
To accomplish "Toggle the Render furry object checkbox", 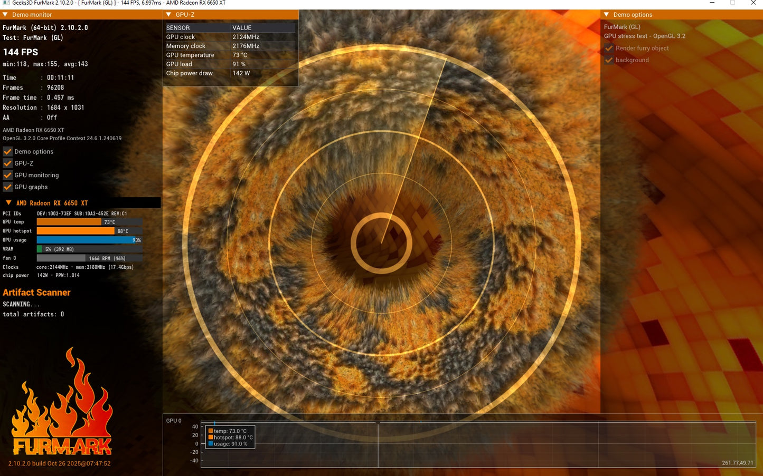I will pyautogui.click(x=609, y=48).
